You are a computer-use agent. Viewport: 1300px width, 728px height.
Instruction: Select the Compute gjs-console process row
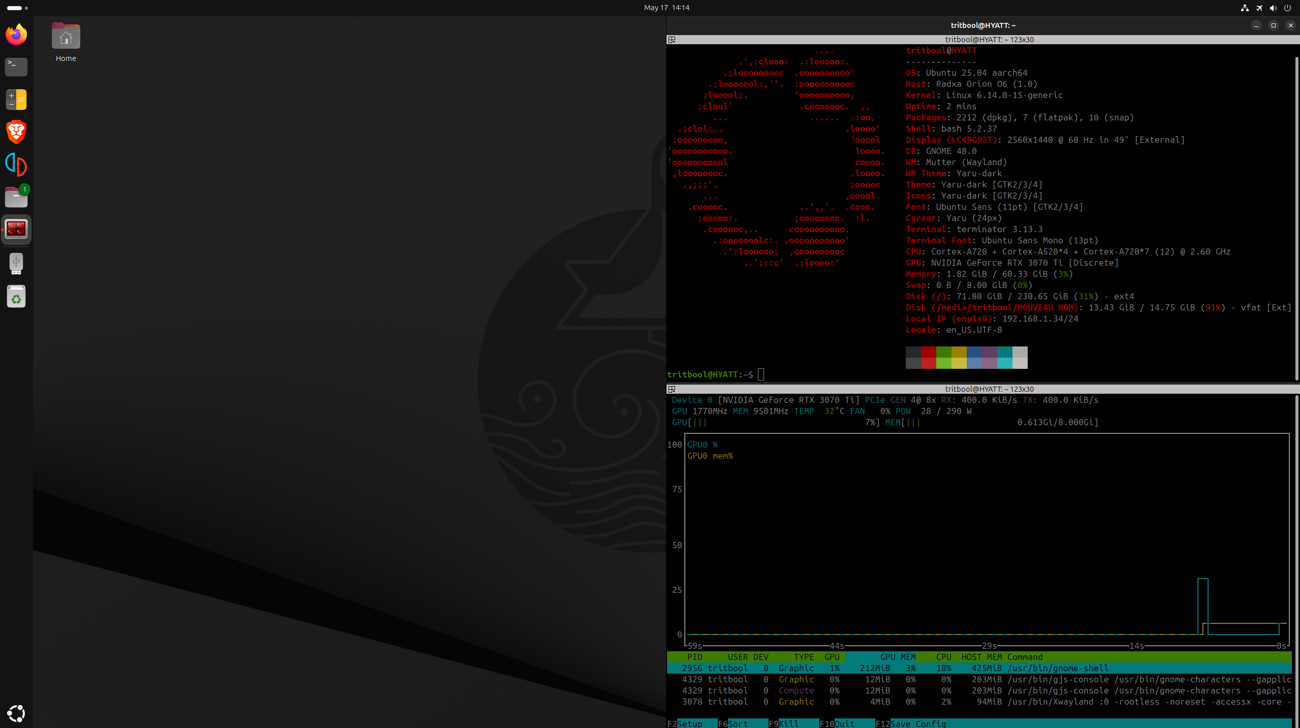(979, 690)
